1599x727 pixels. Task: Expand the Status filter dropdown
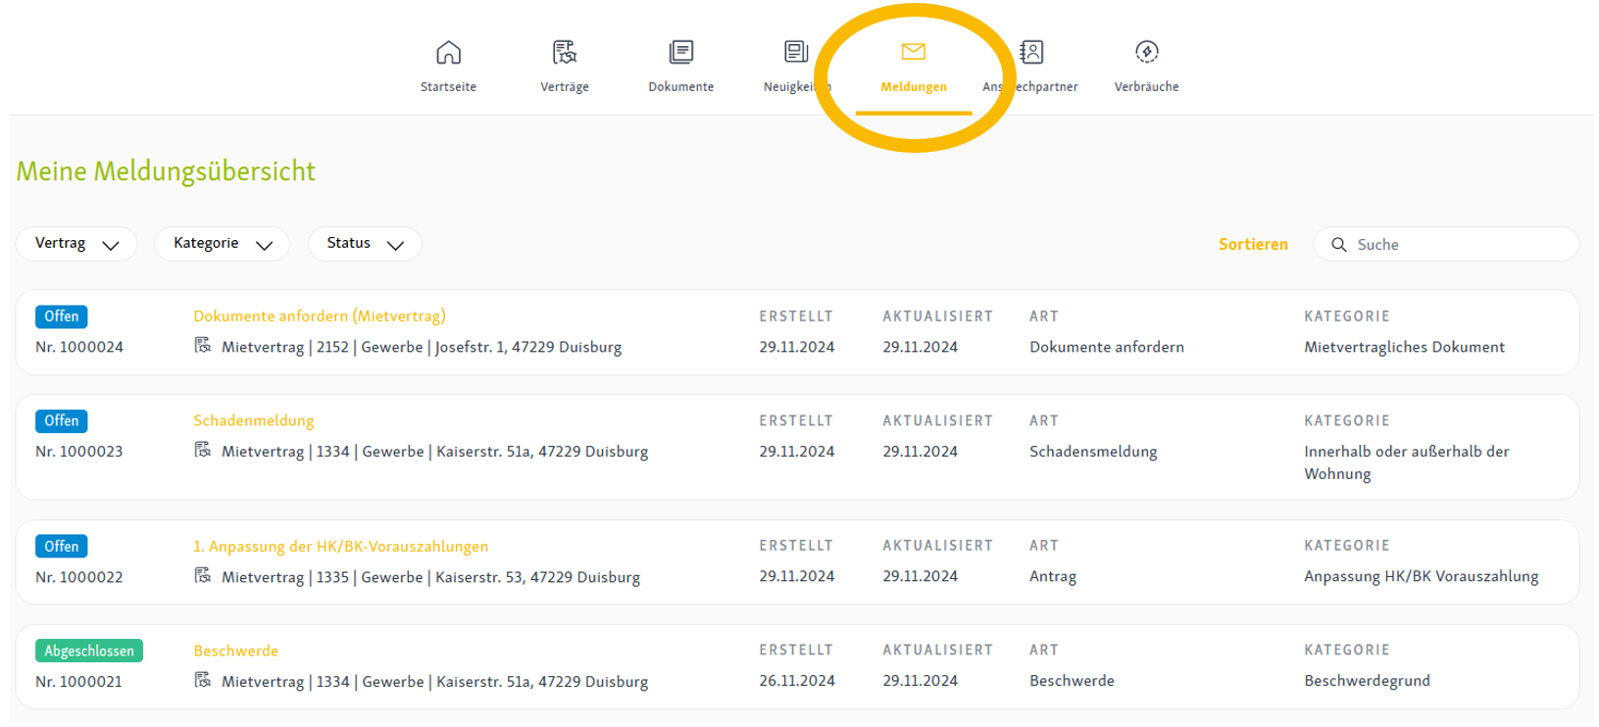[365, 244]
